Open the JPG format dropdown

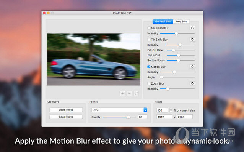[119, 110]
